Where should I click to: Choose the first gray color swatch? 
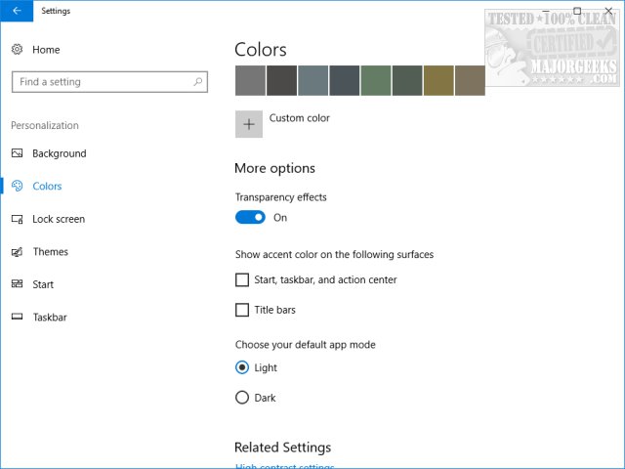[x=250, y=80]
